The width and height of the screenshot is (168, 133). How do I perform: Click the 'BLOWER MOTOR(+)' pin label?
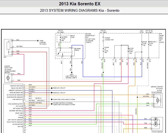(x=16, y=111)
